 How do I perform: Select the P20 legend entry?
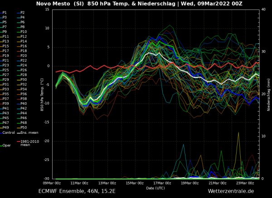tap(22, 56)
